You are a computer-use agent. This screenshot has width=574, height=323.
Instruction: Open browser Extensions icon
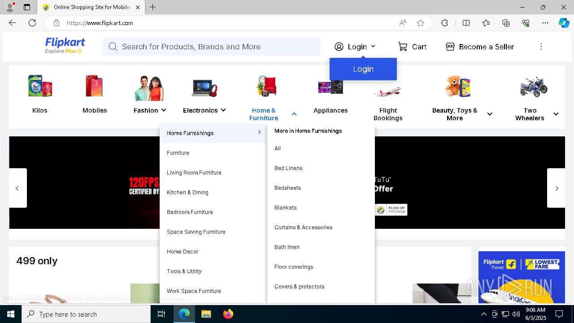(444, 23)
